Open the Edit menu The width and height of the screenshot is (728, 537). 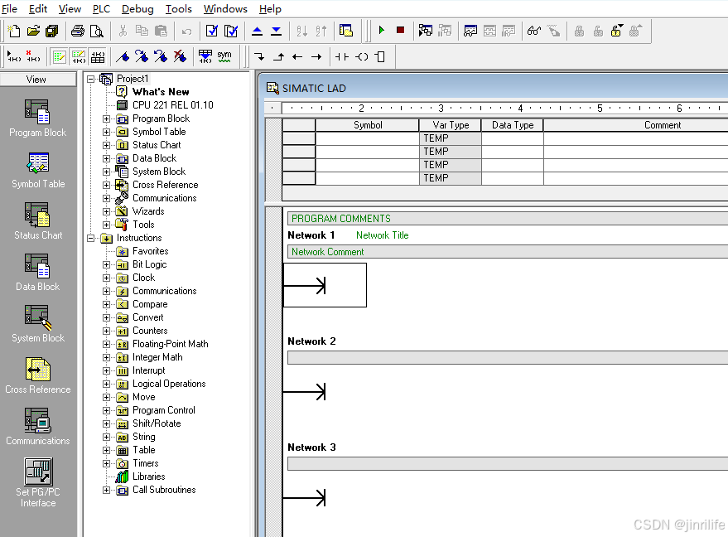(38, 9)
